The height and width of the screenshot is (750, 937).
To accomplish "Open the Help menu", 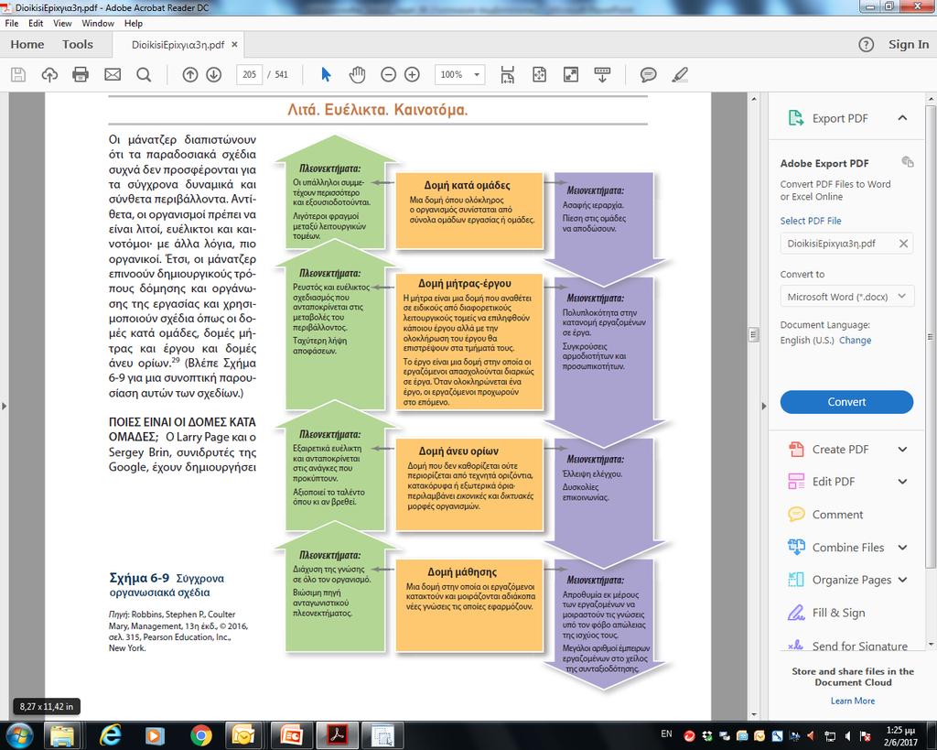I will (134, 23).
